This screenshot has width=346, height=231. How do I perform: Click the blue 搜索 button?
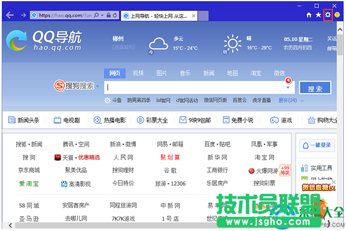[315, 88]
